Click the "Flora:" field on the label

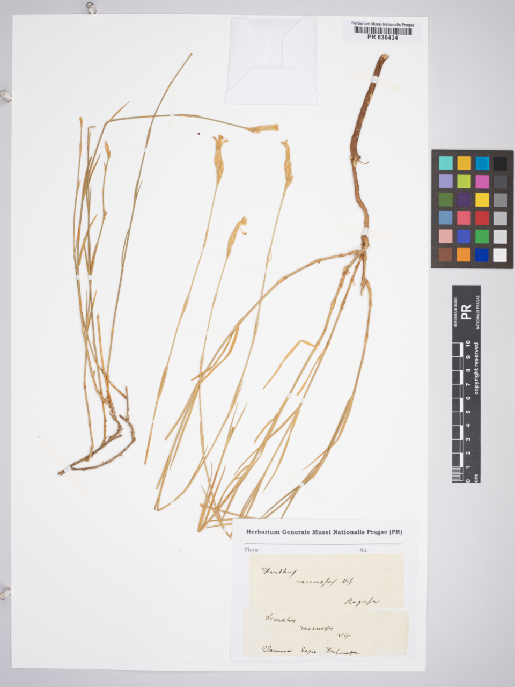click(252, 550)
